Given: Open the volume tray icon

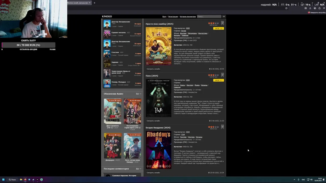Looking at the screenshot, I should click(x=311, y=179).
